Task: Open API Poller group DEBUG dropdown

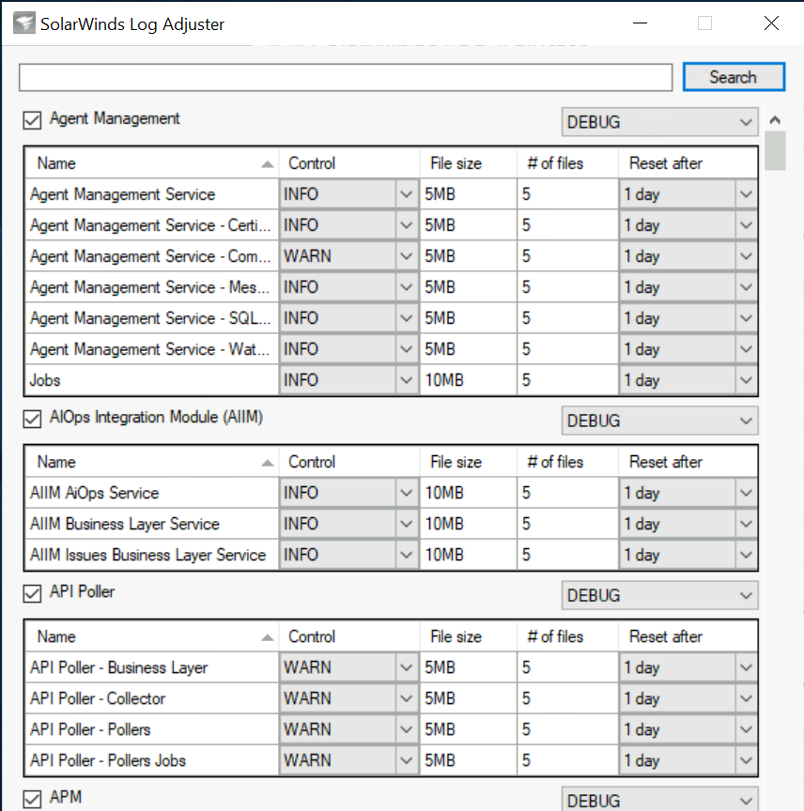Action: point(659,595)
